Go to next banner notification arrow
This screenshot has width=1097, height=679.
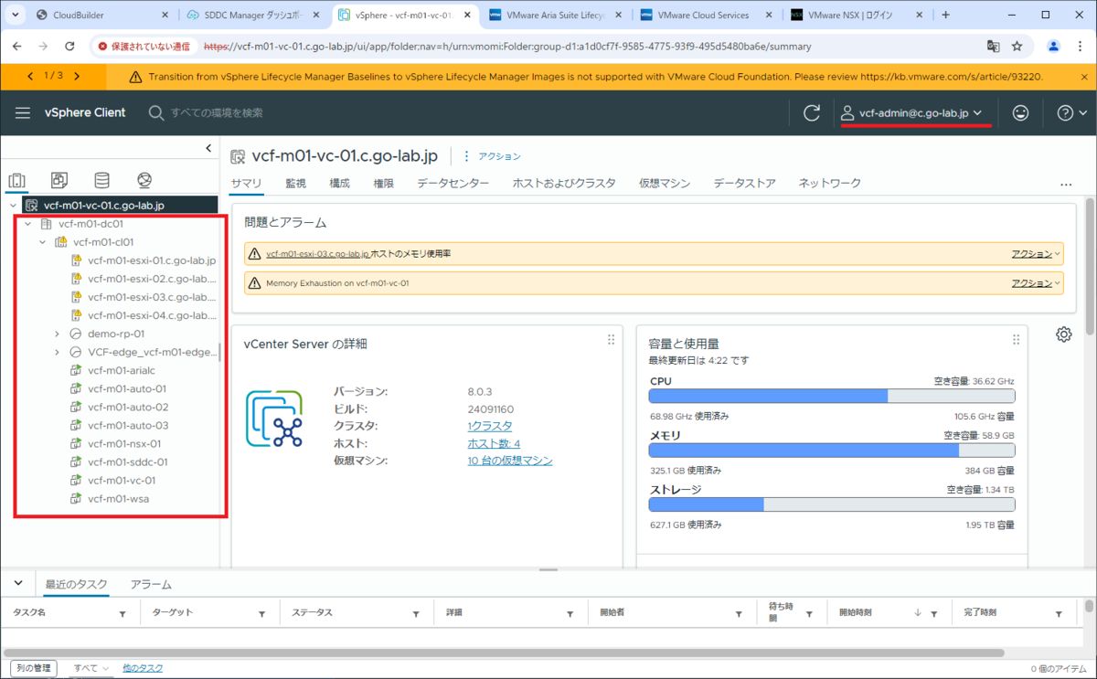[x=76, y=77]
